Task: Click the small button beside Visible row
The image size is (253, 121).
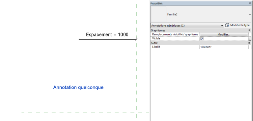Action: pos(250,39)
